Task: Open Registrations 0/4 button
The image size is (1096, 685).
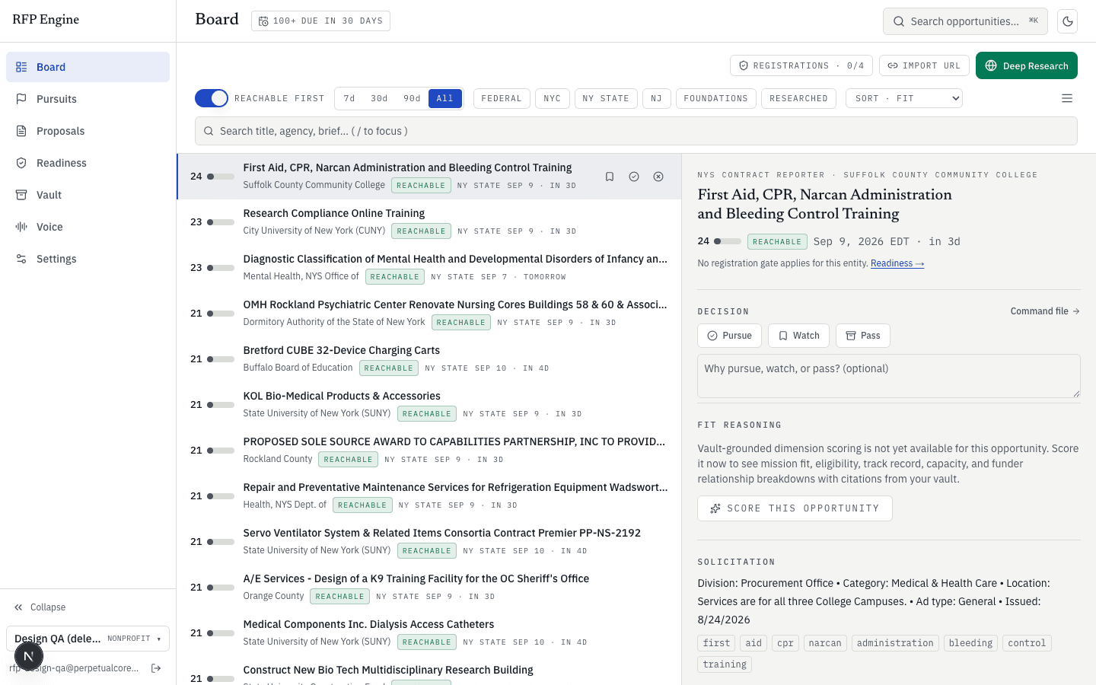Action: 801,65
